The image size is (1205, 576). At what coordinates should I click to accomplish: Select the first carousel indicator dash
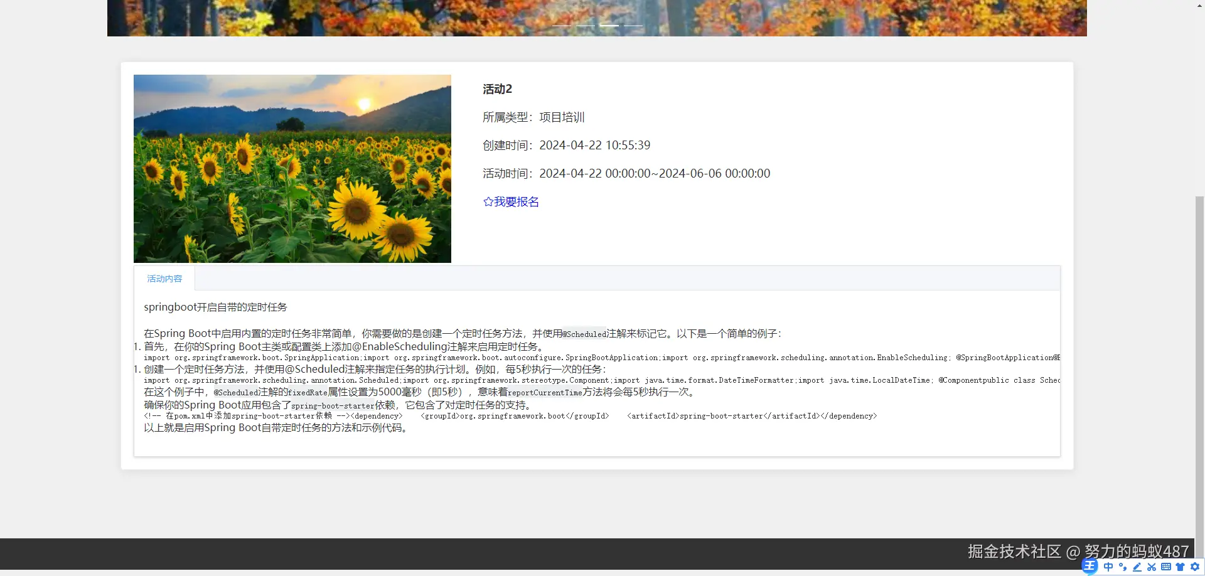pyautogui.click(x=562, y=26)
